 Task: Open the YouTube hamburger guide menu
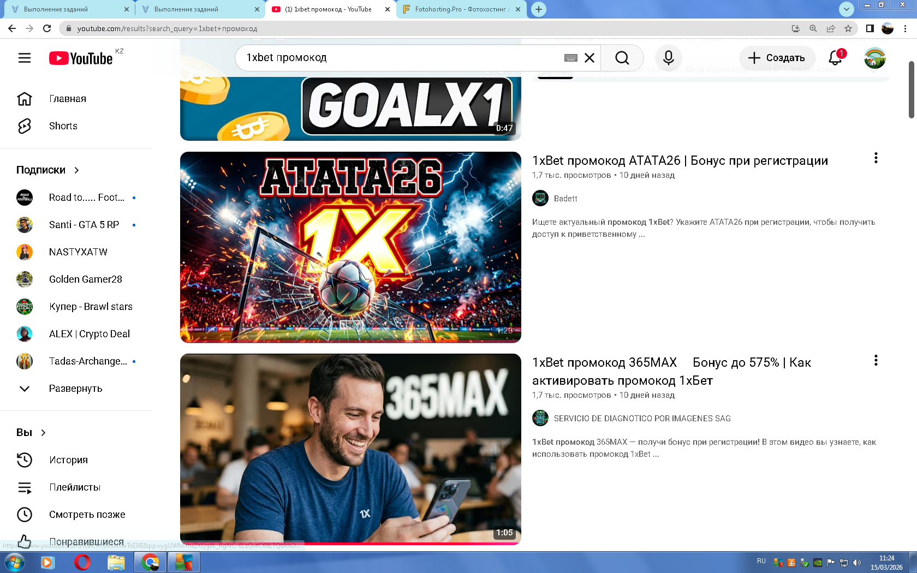point(25,58)
